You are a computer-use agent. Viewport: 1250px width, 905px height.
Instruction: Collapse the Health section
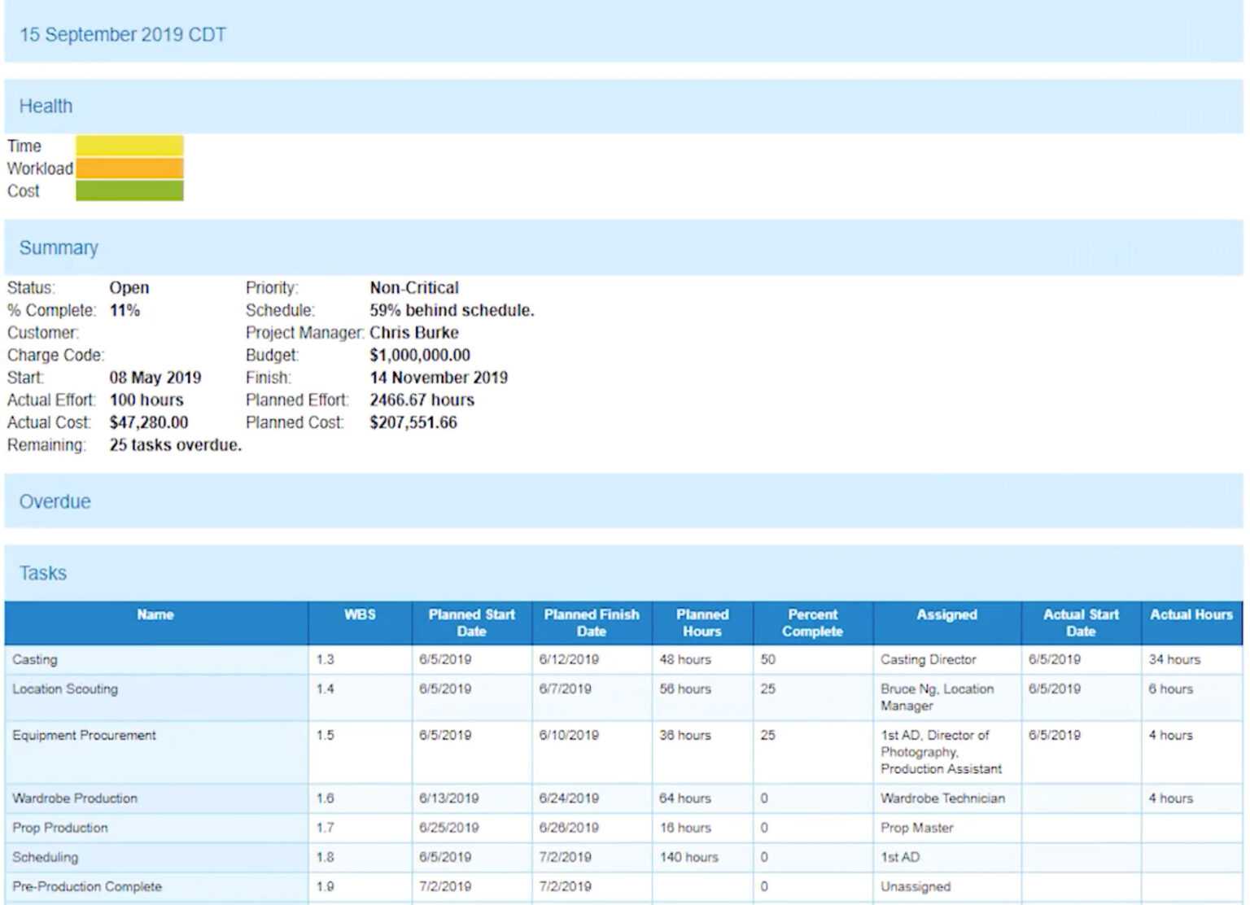45,105
